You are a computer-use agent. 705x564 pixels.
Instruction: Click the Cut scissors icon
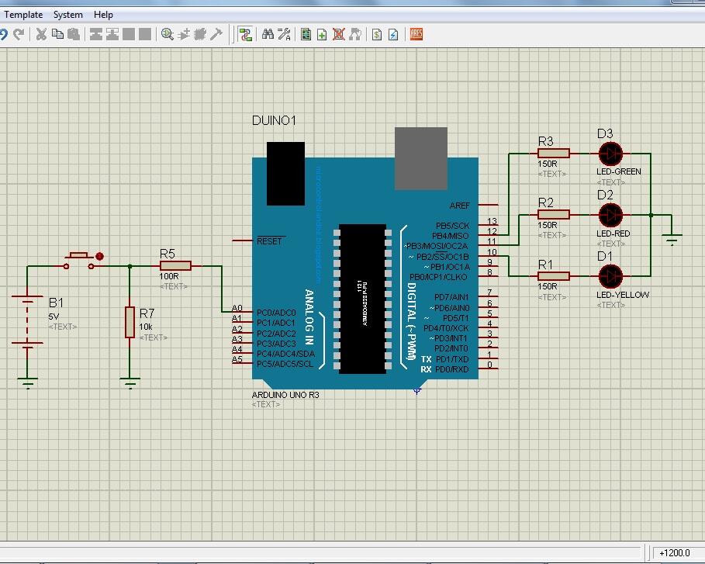(x=41, y=34)
